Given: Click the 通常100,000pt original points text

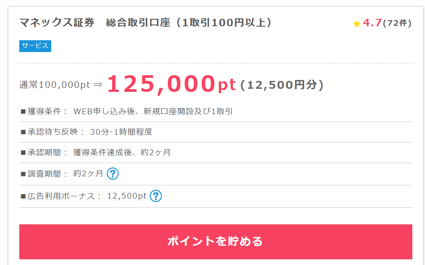Looking at the screenshot, I should (x=54, y=85).
